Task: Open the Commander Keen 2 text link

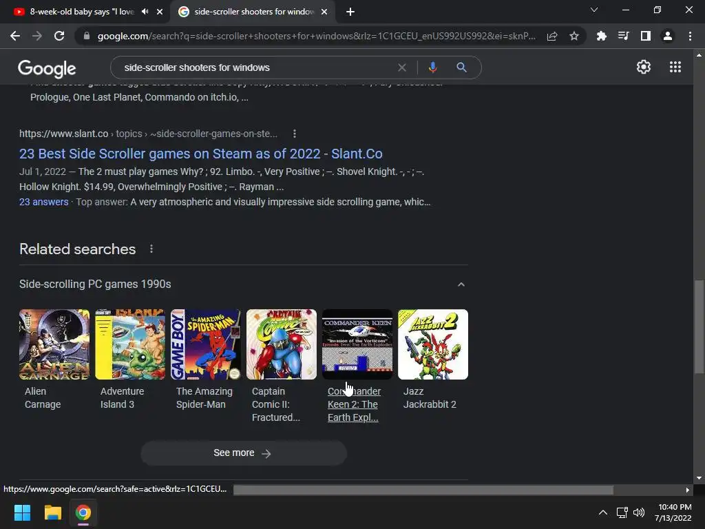Action: (x=355, y=404)
